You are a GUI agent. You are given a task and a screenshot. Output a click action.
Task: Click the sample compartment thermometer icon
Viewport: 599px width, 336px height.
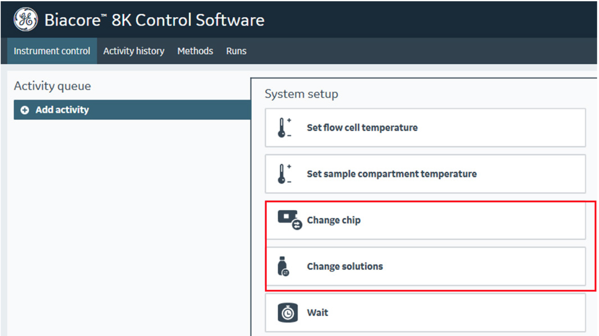(x=284, y=174)
